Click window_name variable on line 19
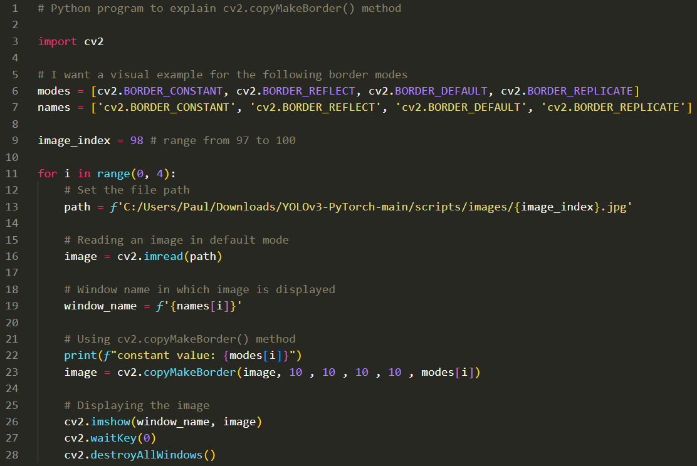The image size is (697, 466). click(x=100, y=306)
